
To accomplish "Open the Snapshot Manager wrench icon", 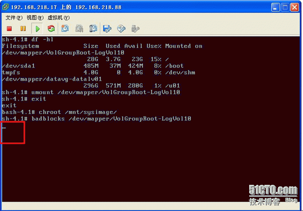I will (93, 28).
